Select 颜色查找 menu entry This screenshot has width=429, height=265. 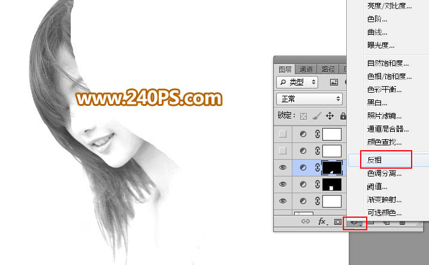coord(385,142)
